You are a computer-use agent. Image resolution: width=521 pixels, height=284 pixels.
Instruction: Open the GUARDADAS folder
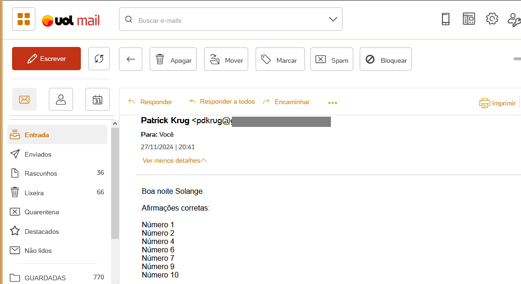coord(45,278)
